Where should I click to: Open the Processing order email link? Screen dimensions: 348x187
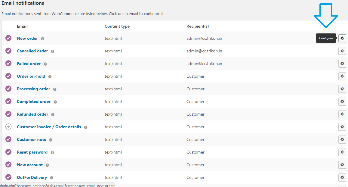click(x=33, y=89)
